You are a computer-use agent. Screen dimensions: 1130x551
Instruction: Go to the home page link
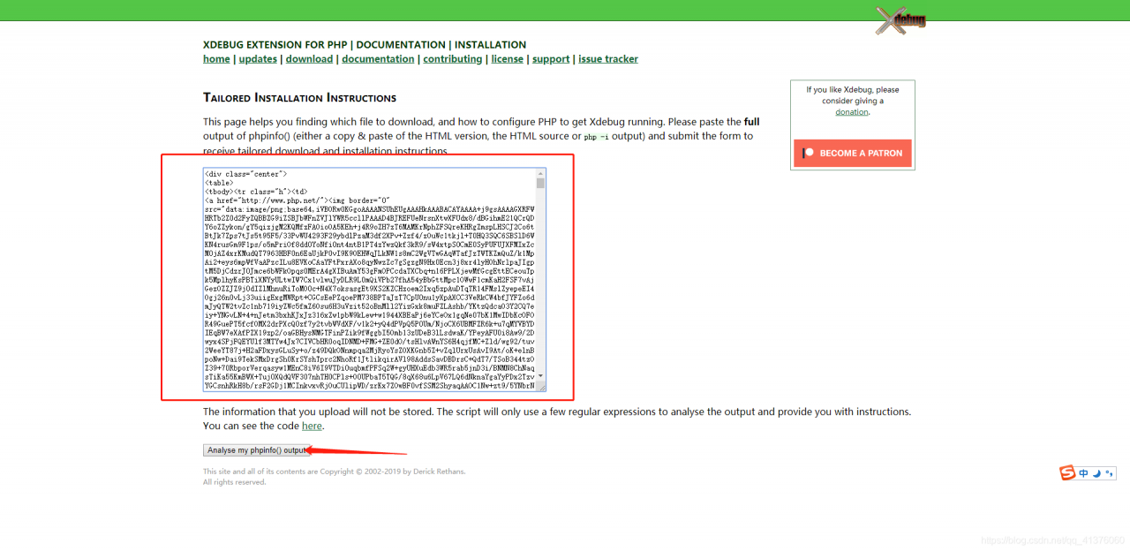(216, 59)
